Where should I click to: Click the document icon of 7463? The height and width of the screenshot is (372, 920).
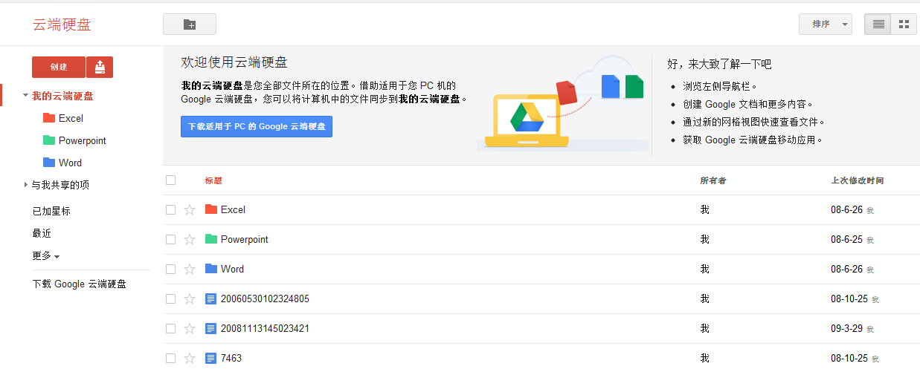tap(210, 358)
